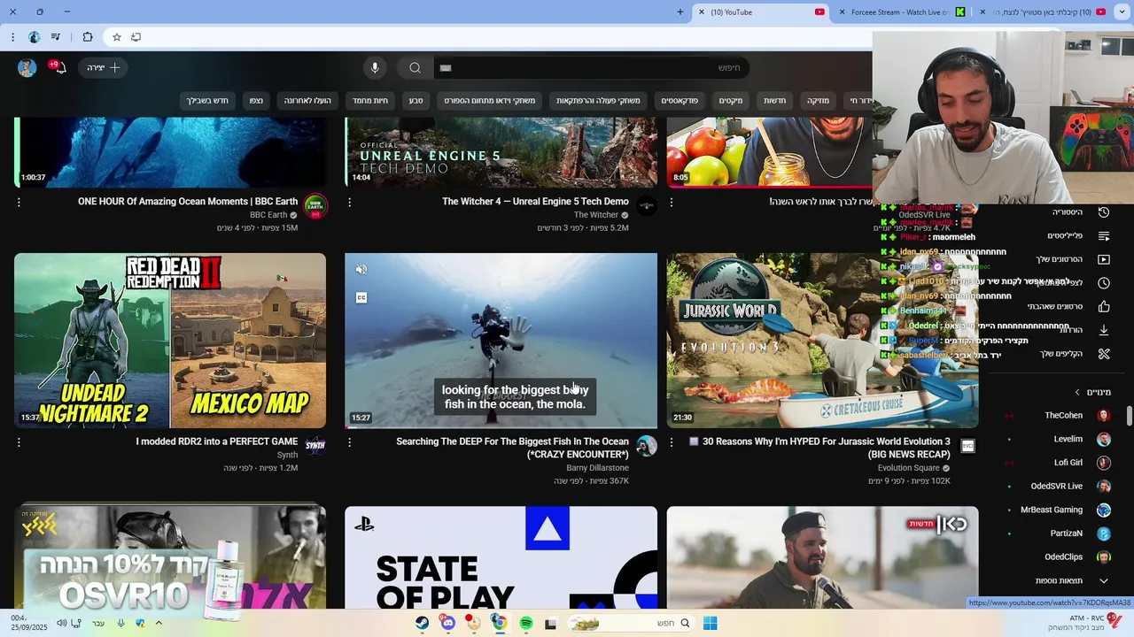Image resolution: width=1134 pixels, height=637 pixels.
Task: Open Downloads (הורדות) in the sidebar
Action: click(x=1084, y=330)
